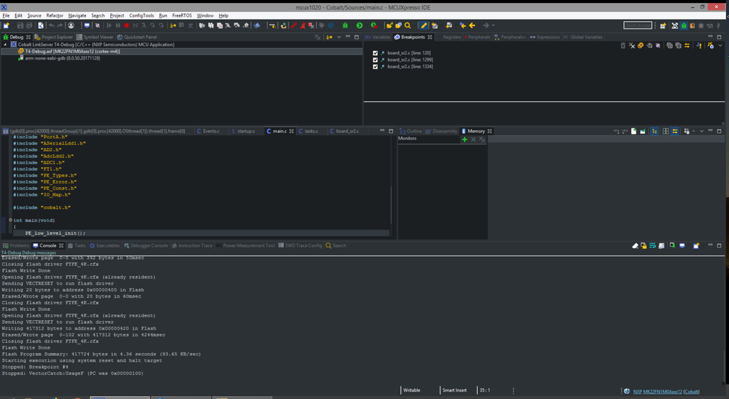The height and width of the screenshot is (399, 729).
Task: Switch to the Debugger Console tab
Action: coord(145,246)
